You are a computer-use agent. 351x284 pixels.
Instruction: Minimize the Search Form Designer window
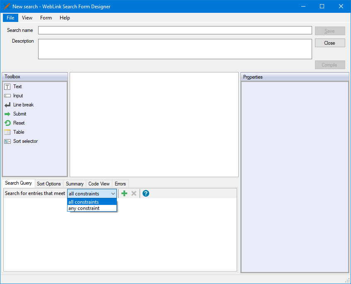[303, 6]
